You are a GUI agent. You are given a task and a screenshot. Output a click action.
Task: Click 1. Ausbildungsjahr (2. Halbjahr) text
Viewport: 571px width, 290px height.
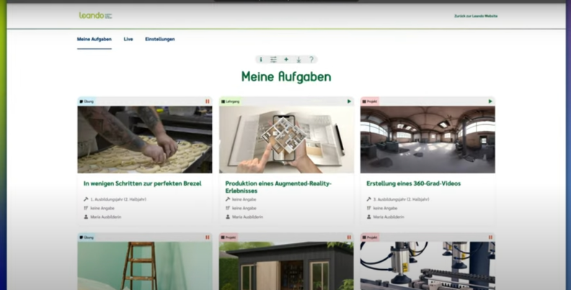point(118,199)
